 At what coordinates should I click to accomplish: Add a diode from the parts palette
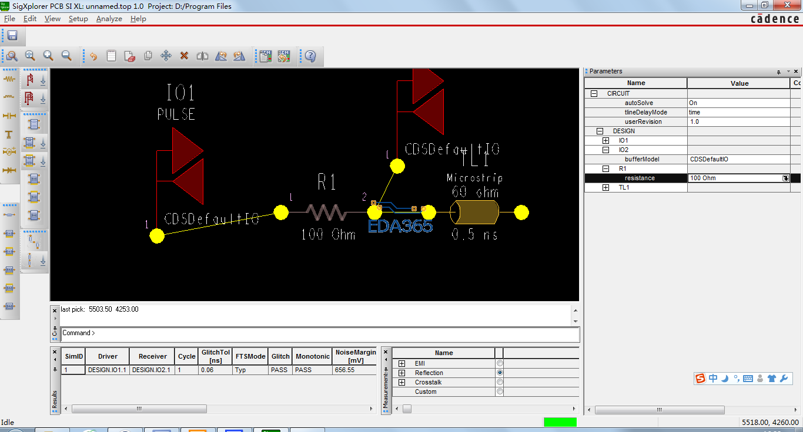click(x=9, y=170)
